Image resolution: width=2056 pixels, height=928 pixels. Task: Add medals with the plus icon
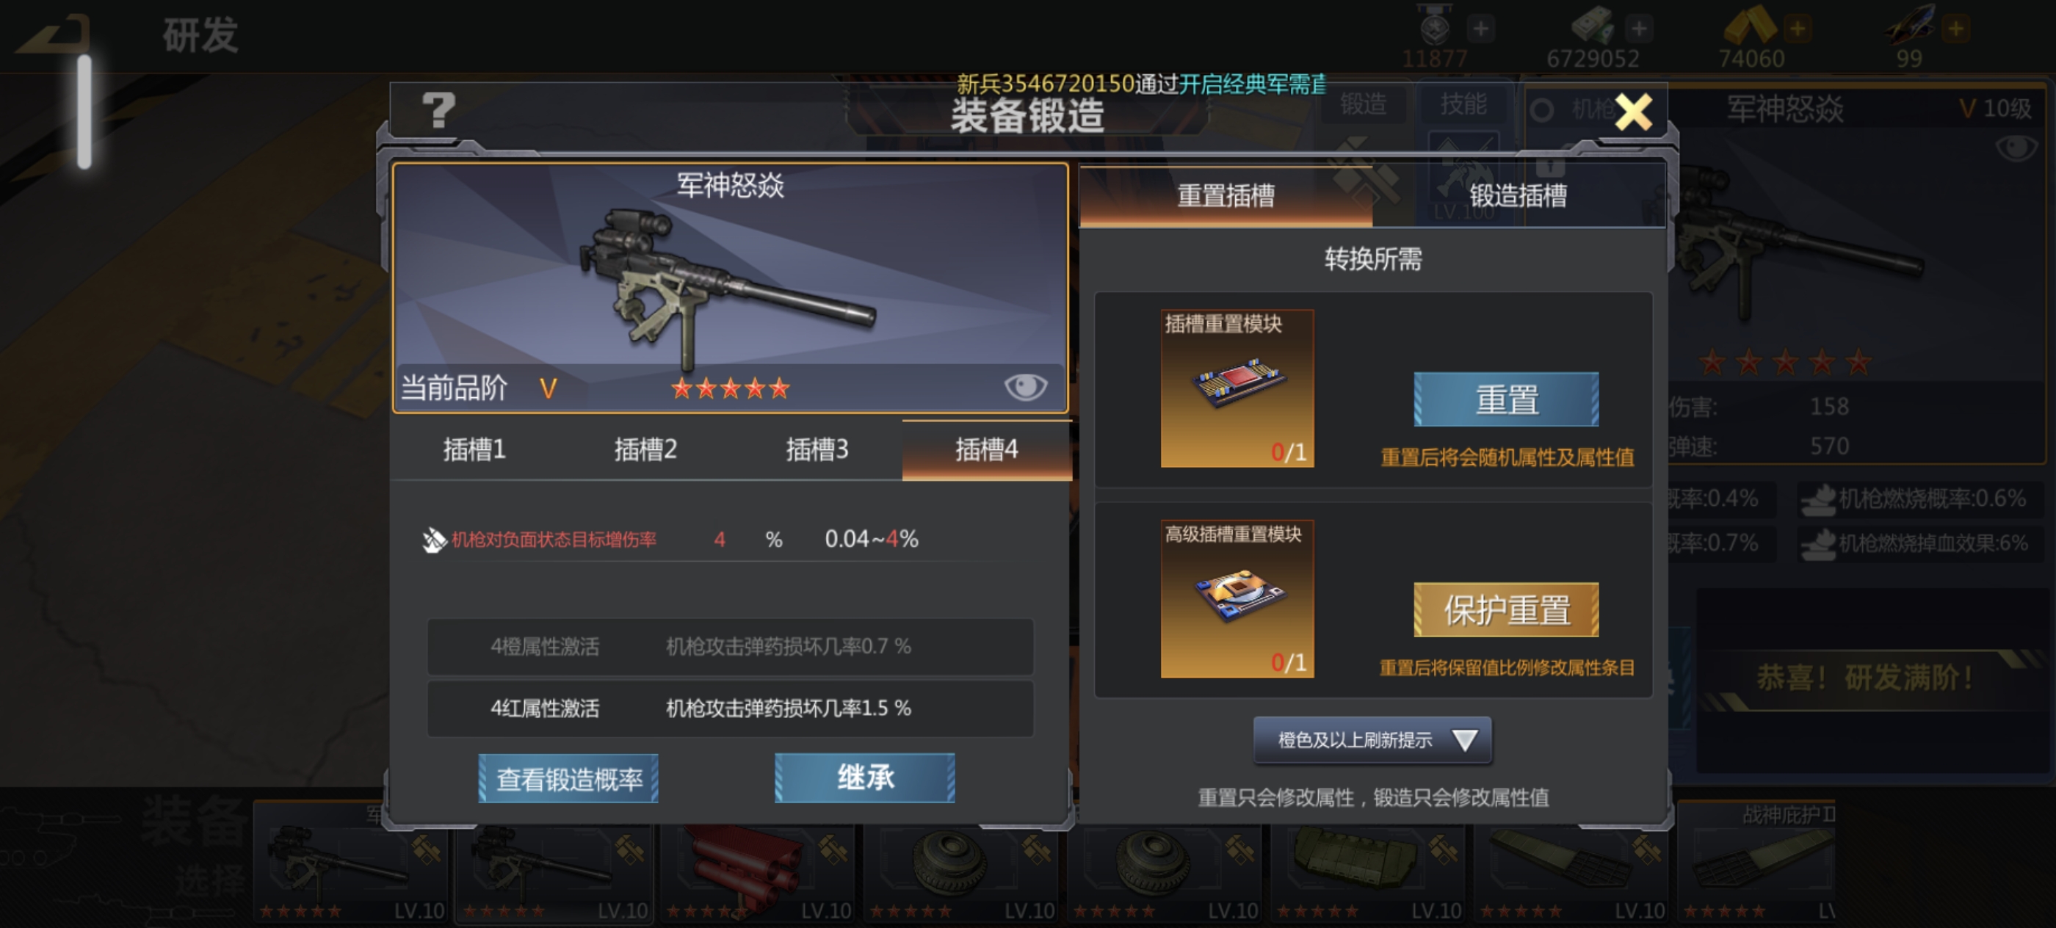[x=1480, y=29]
